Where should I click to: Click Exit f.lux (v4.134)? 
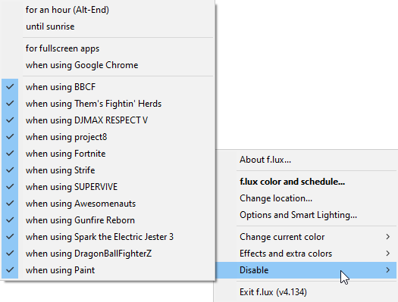306,292
